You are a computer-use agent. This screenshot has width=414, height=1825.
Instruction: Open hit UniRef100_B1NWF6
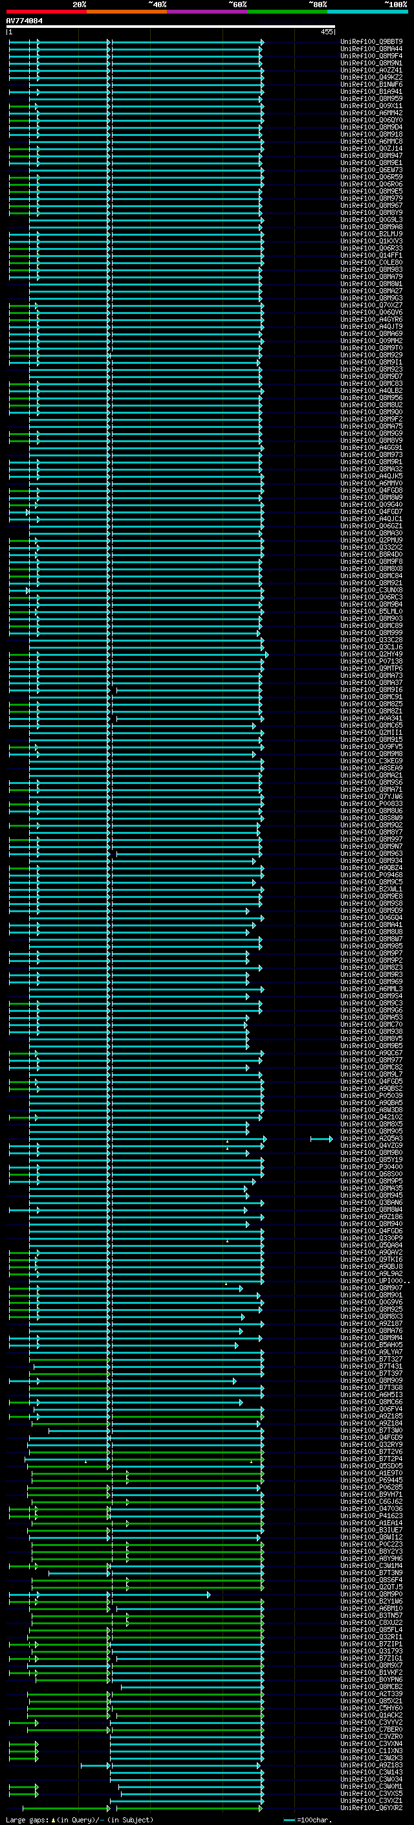(x=371, y=84)
